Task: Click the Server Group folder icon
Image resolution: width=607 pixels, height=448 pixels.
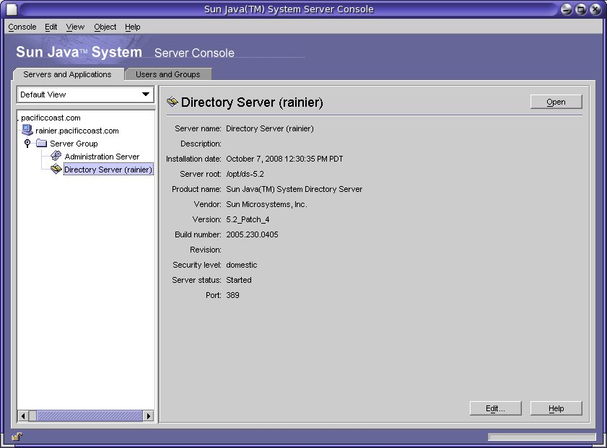Action: click(x=41, y=144)
